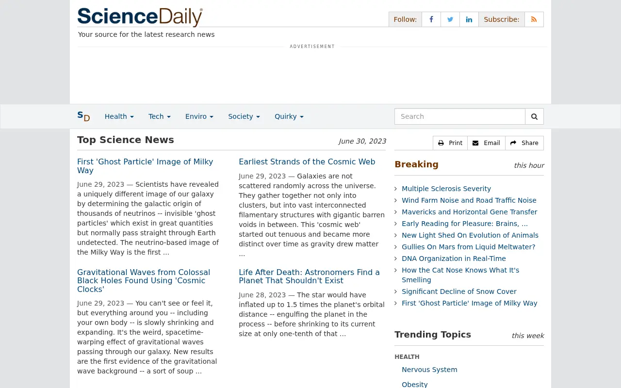Click the ScienceDaily header logo
621x388 pixels.
tap(140, 17)
